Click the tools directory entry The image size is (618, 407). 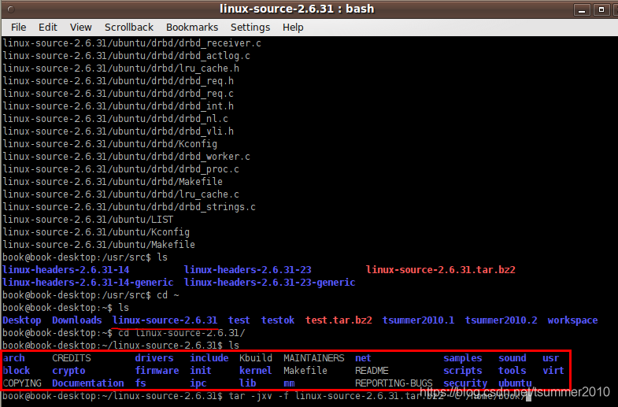tap(513, 371)
